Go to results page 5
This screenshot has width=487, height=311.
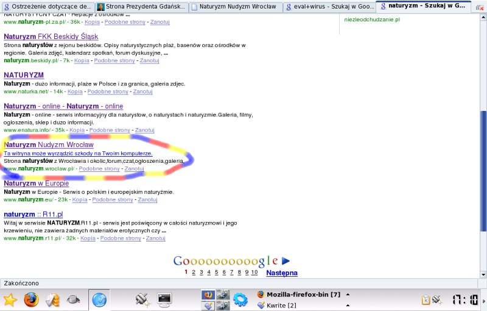tap(217, 273)
